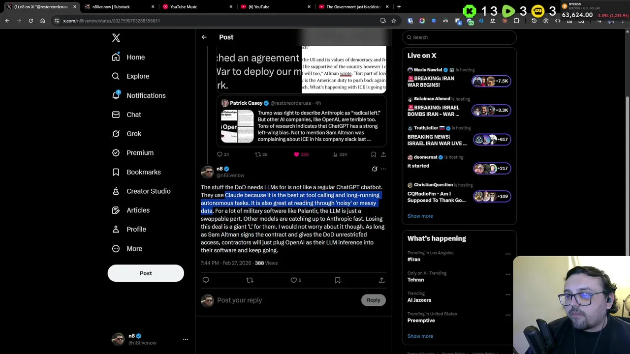Open Bookmarks in the sidebar

[136, 172]
